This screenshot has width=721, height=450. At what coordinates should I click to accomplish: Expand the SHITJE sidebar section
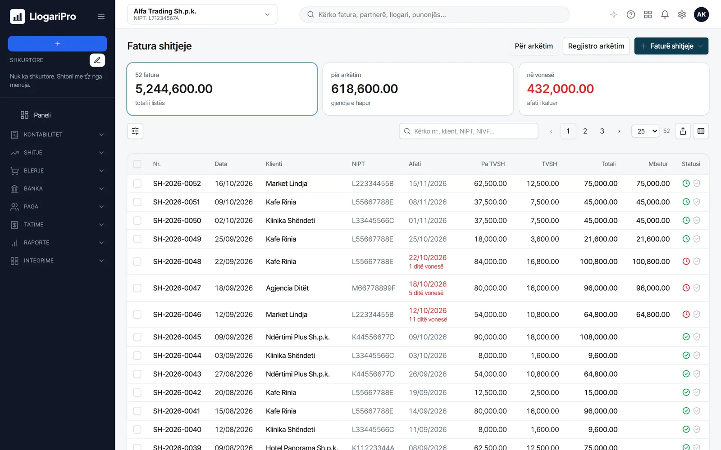click(x=57, y=153)
